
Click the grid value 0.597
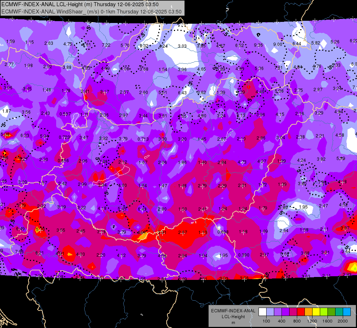[x=65, y=114]
